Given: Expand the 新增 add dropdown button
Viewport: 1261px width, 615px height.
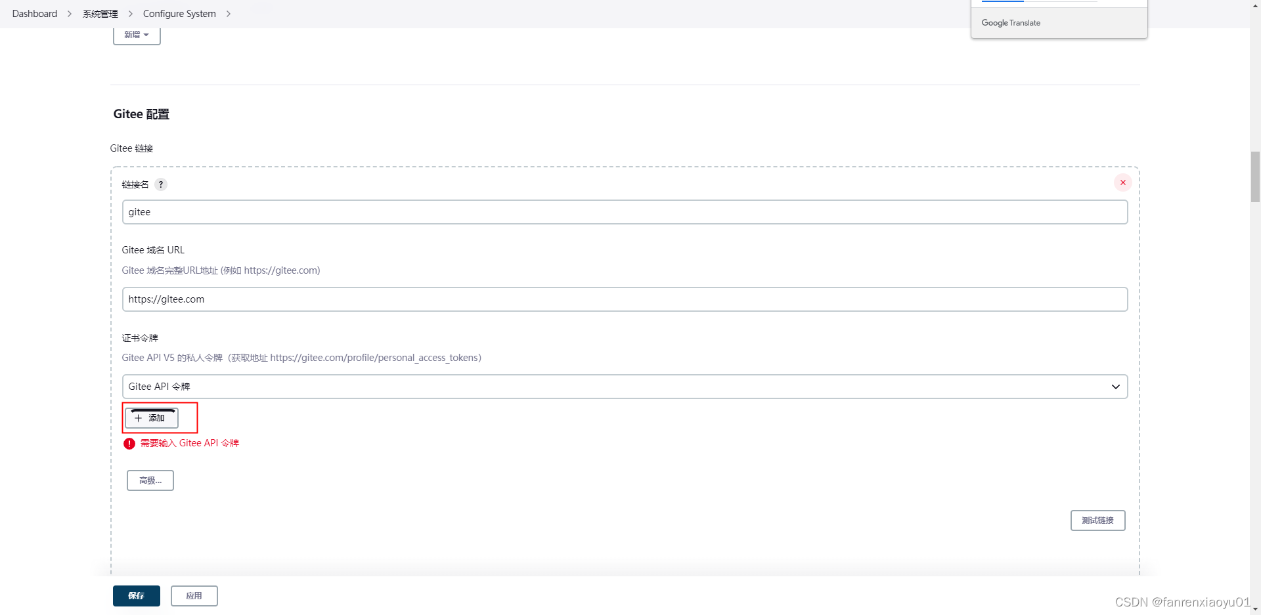Looking at the screenshot, I should [137, 35].
